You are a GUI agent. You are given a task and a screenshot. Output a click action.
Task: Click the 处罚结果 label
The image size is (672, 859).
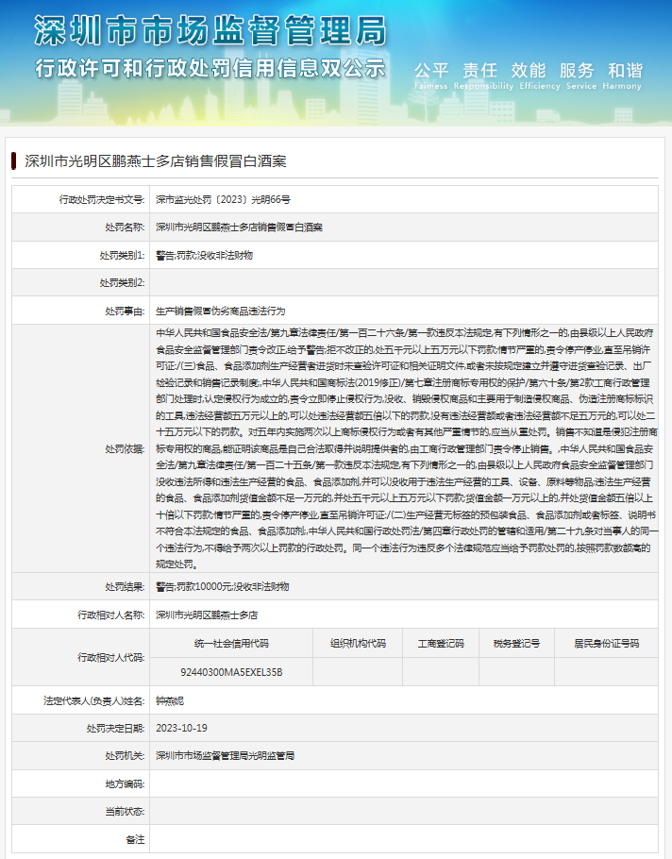125,587
